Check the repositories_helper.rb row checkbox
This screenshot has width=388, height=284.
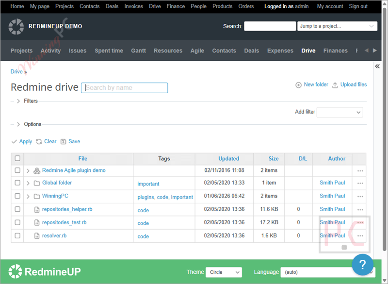[x=17, y=209]
